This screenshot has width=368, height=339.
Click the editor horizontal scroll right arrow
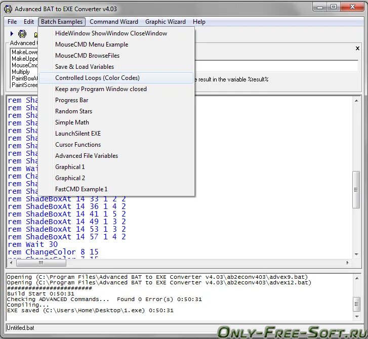coord(348,263)
